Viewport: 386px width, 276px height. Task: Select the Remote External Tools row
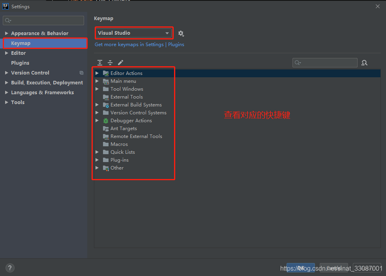(237, 136)
